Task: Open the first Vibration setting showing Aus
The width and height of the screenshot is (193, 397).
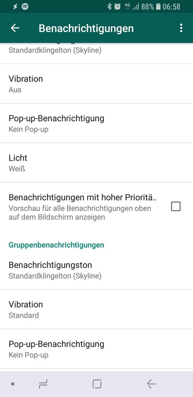Action: click(96, 84)
